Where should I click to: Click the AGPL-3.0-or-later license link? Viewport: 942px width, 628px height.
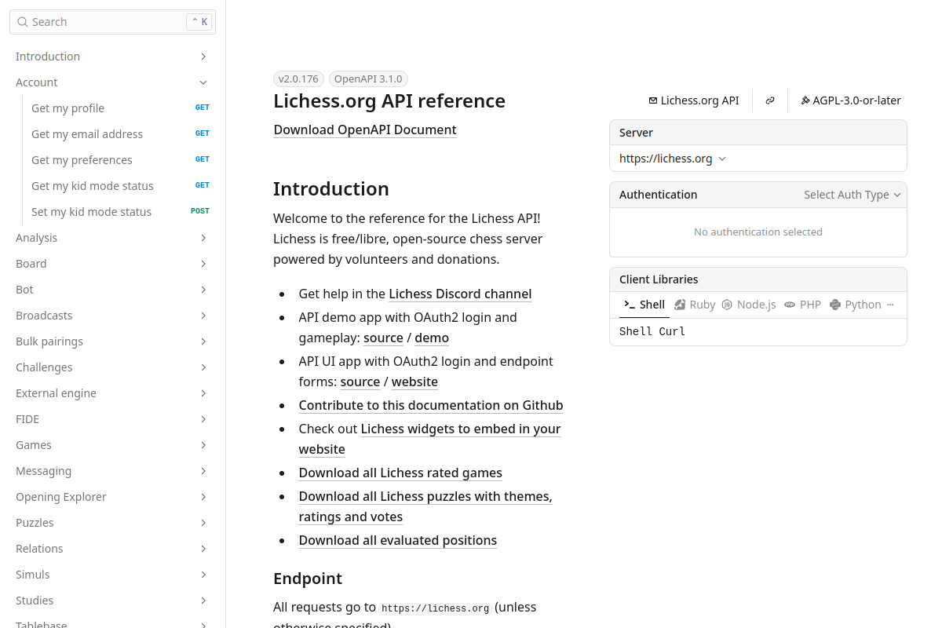[850, 100]
